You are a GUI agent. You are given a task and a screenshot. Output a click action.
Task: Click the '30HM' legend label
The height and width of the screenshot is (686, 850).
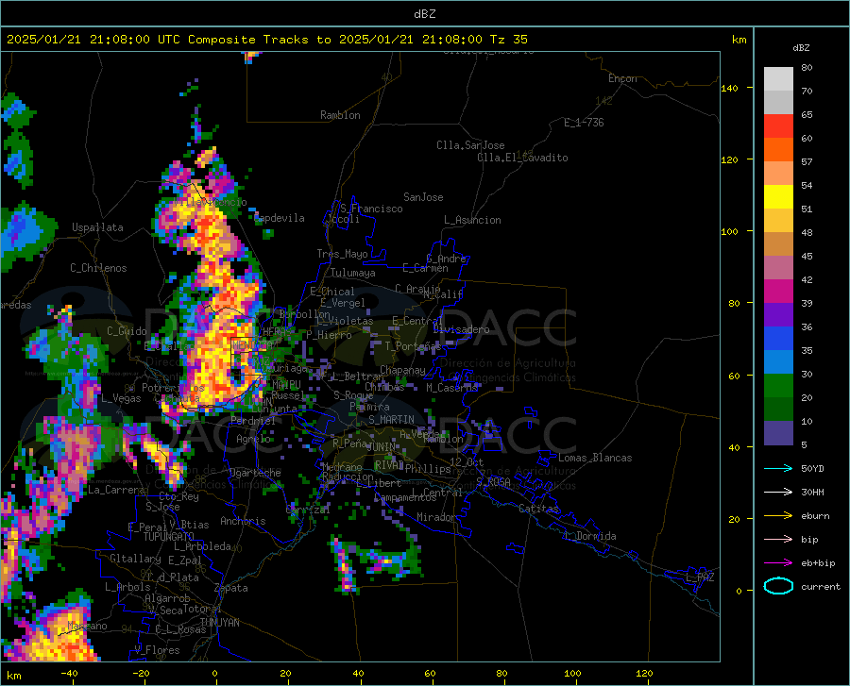812,493
